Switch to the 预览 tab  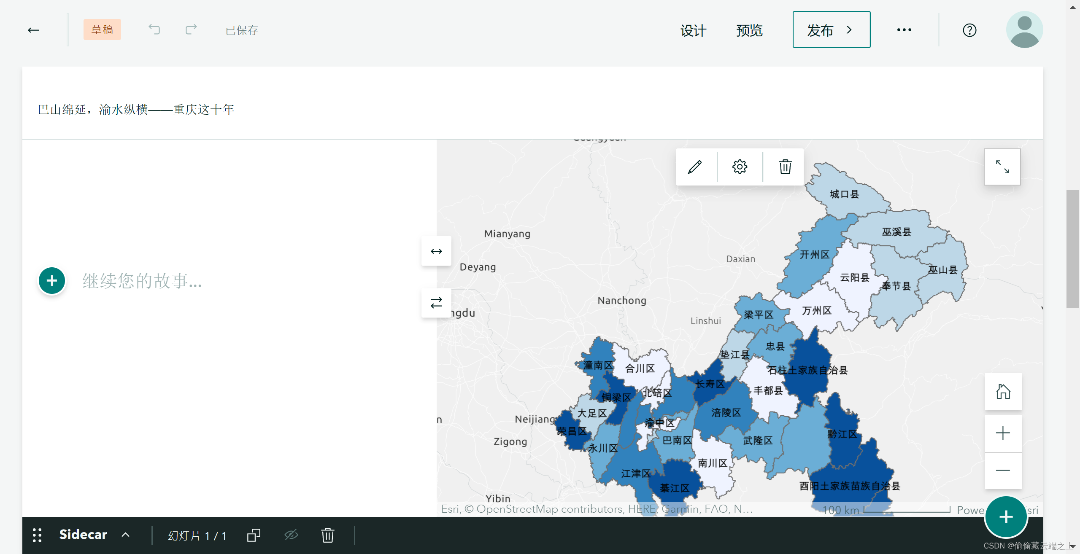(x=749, y=30)
